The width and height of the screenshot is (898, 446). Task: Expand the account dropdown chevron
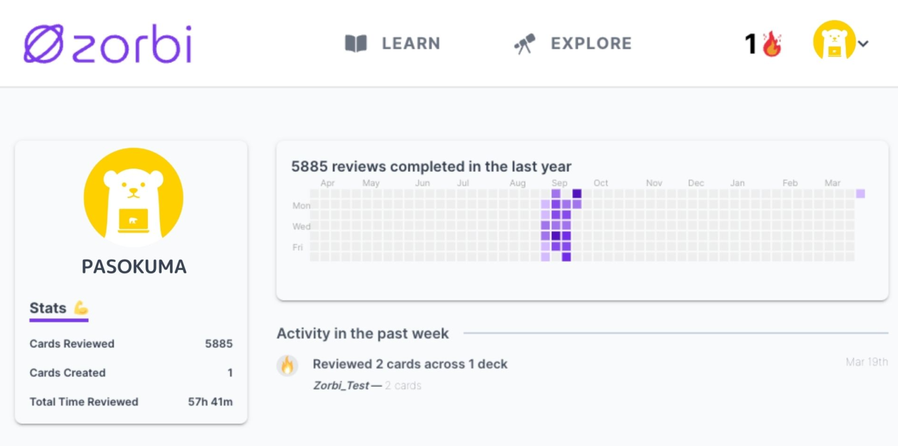click(863, 43)
